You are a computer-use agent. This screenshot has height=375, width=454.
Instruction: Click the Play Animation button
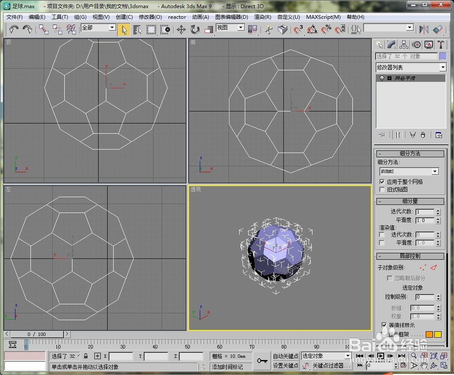(x=380, y=356)
